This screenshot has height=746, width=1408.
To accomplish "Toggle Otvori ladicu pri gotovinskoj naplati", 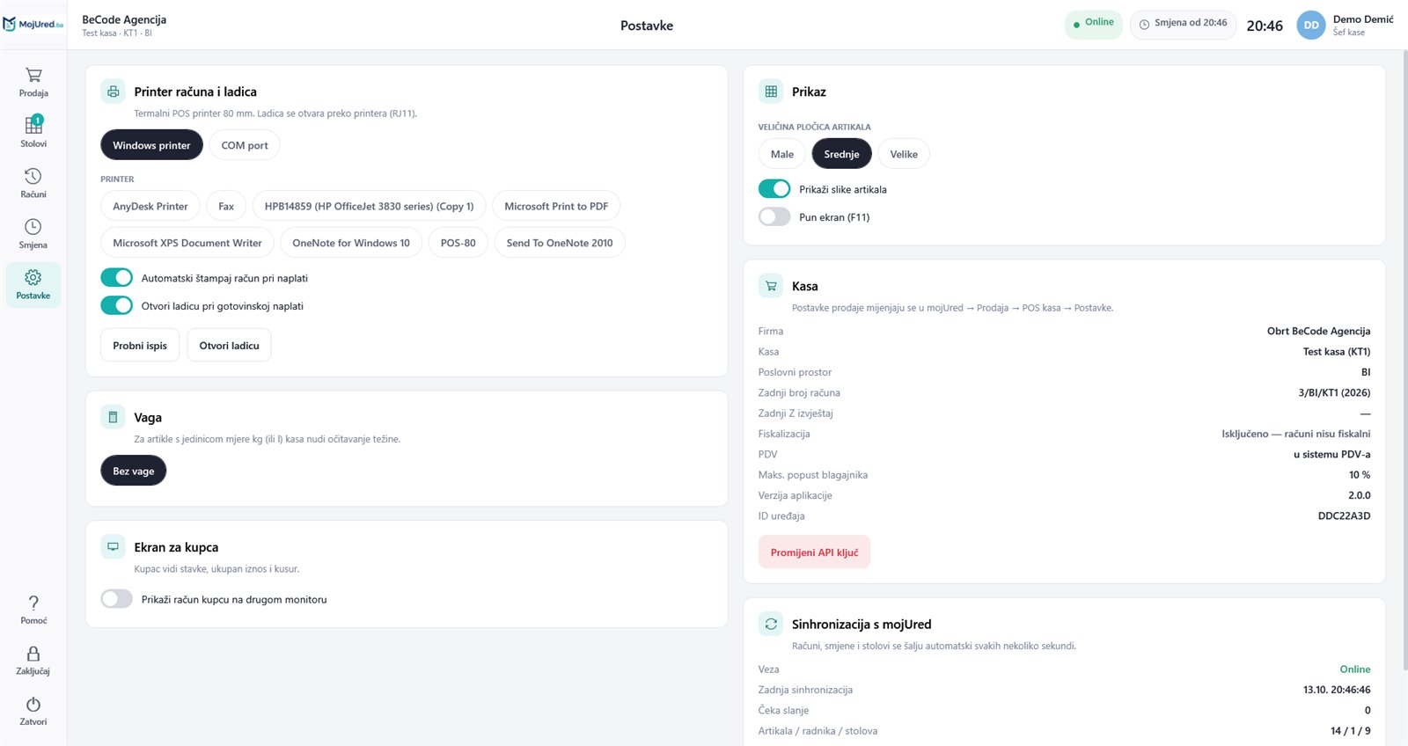I will (x=116, y=306).
